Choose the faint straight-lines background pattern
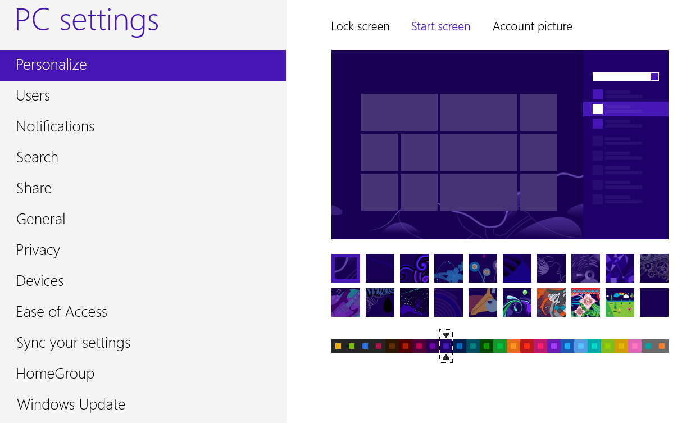This screenshot has width=682, height=423. point(380,268)
